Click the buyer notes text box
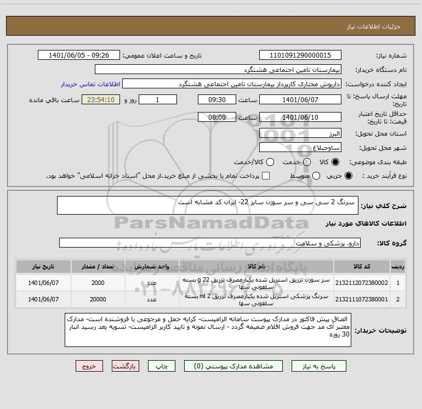Image resolution: width=422 pixels, height=409 pixels. [208, 330]
